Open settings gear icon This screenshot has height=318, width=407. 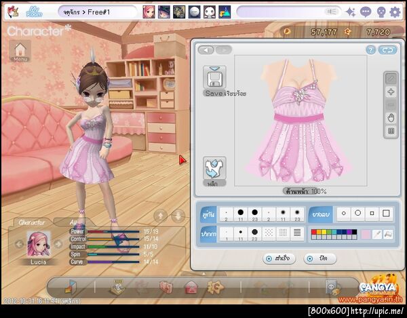395,12
